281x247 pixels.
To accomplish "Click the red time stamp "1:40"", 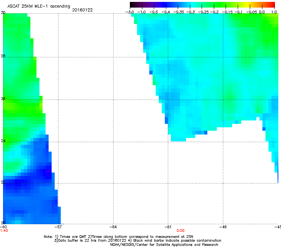I will 4,231.
